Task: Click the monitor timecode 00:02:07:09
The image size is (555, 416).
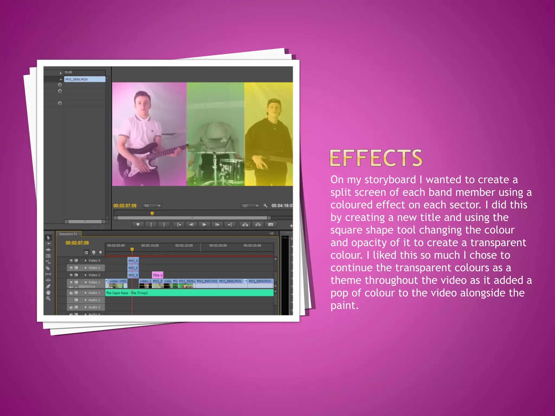Action: tap(125, 206)
